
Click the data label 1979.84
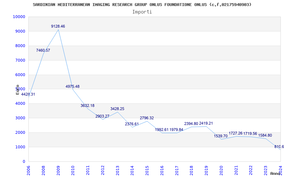[x=176, y=130]
